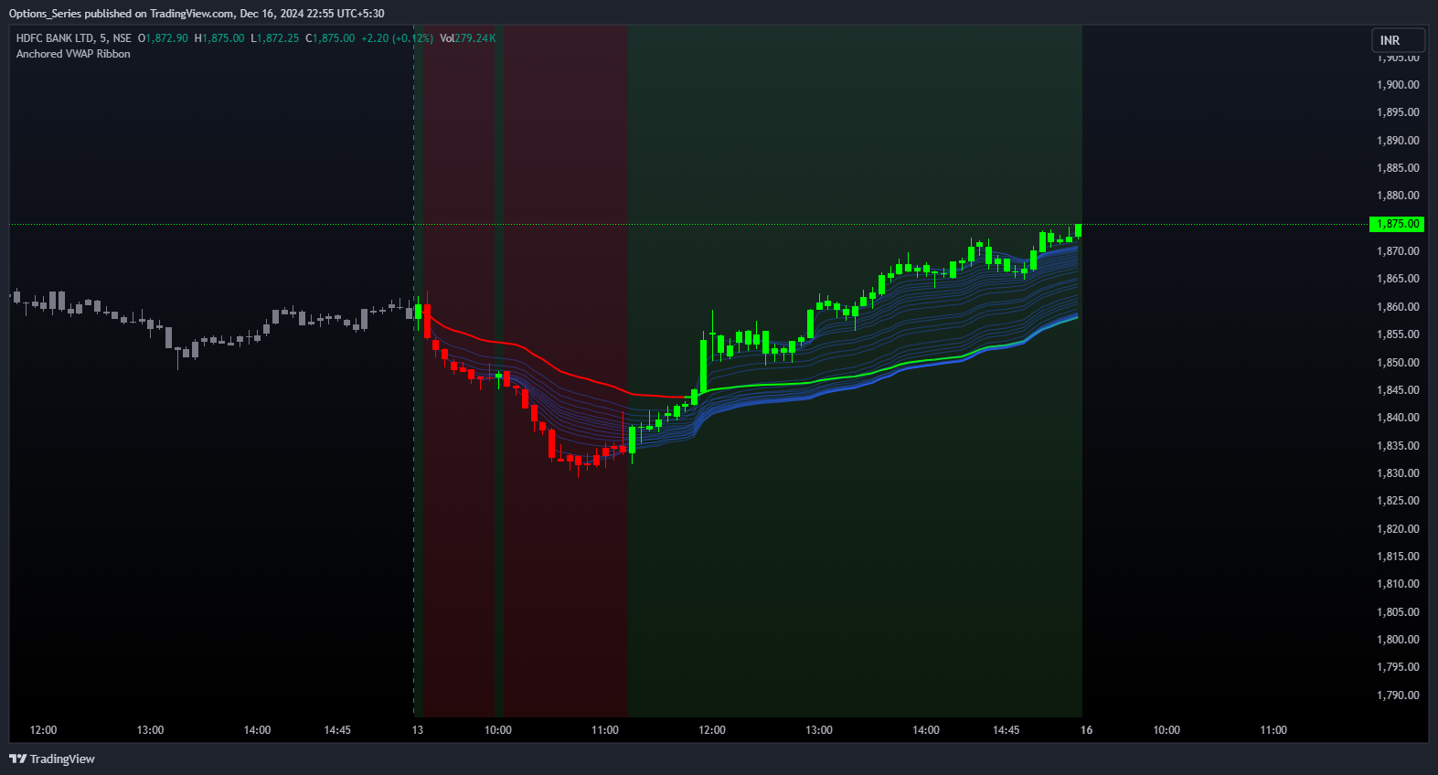The width and height of the screenshot is (1438, 775).
Task: Click the 1,840.00 price axis label
Action: click(x=1398, y=418)
